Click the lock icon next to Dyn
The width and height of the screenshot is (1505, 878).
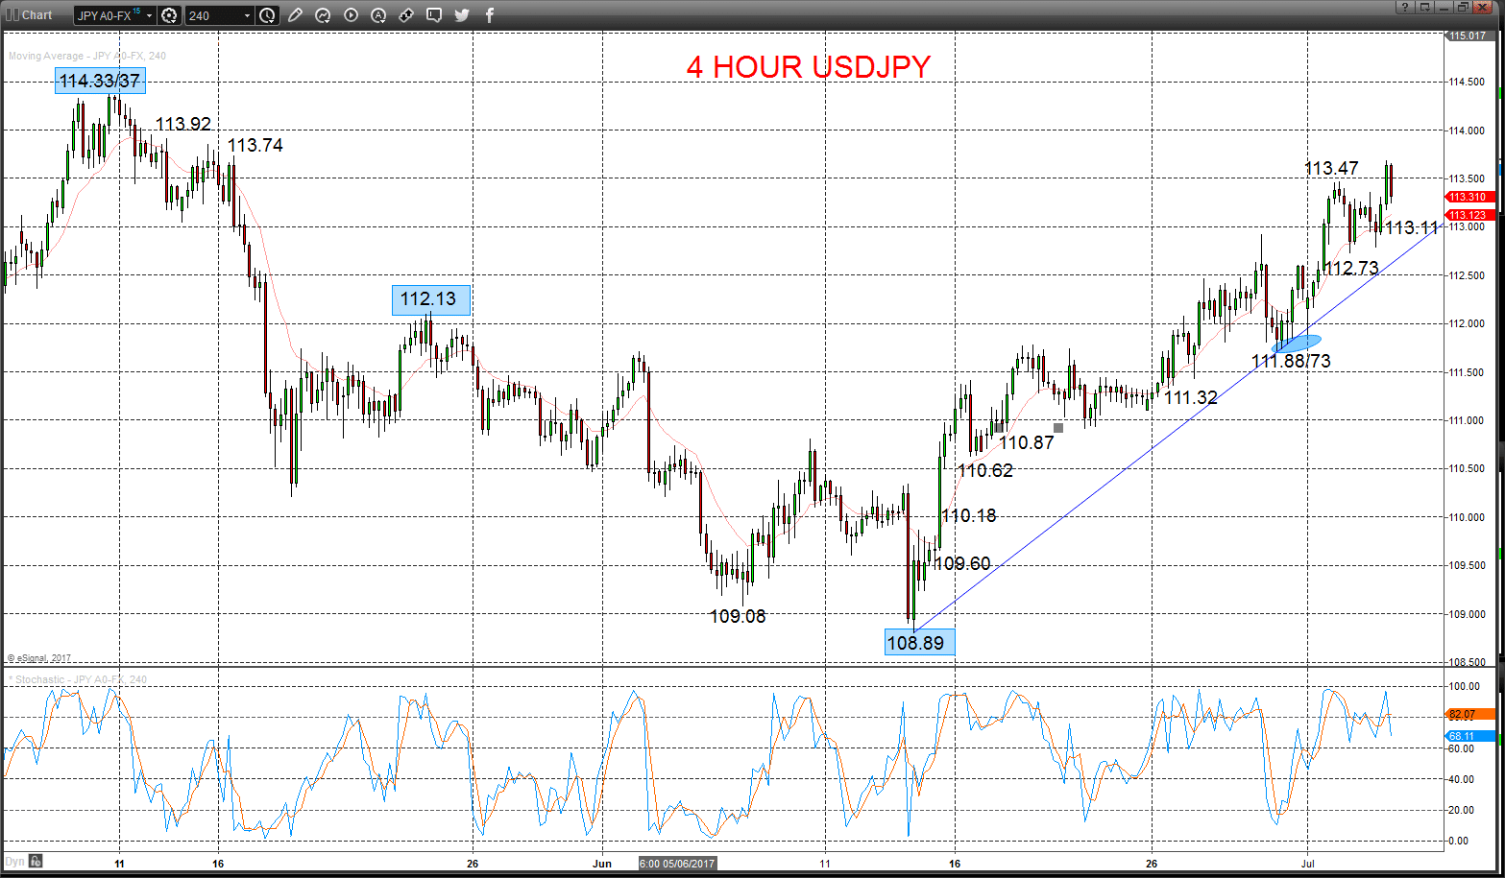pyautogui.click(x=36, y=861)
